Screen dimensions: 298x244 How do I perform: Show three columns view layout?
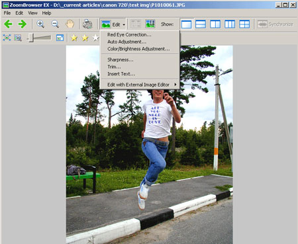coord(230,24)
